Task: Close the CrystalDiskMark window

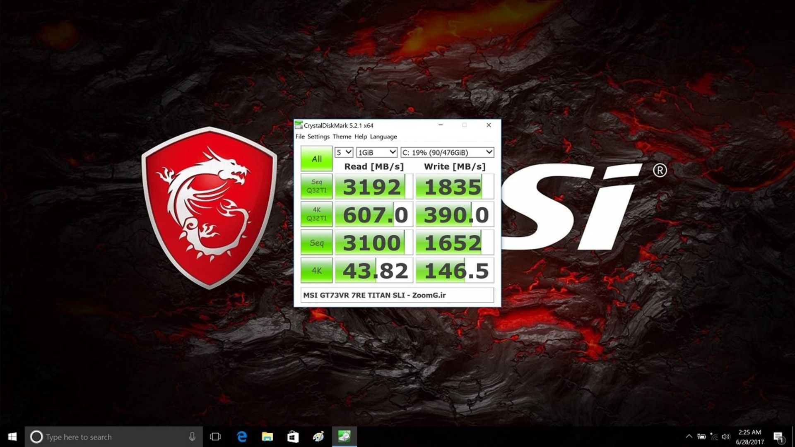Action: (x=489, y=125)
